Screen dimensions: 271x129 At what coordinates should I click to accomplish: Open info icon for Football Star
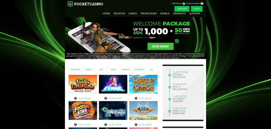point(75,124)
